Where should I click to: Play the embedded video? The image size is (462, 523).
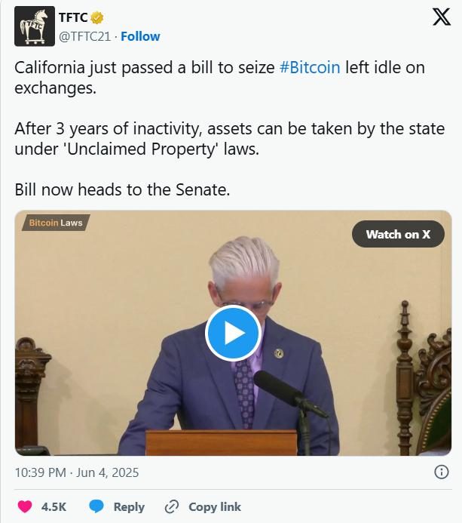point(233,333)
